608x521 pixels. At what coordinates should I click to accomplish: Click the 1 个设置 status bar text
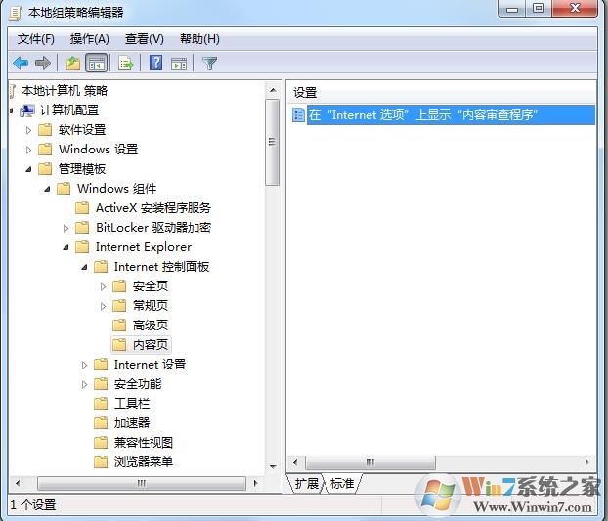tap(33, 505)
